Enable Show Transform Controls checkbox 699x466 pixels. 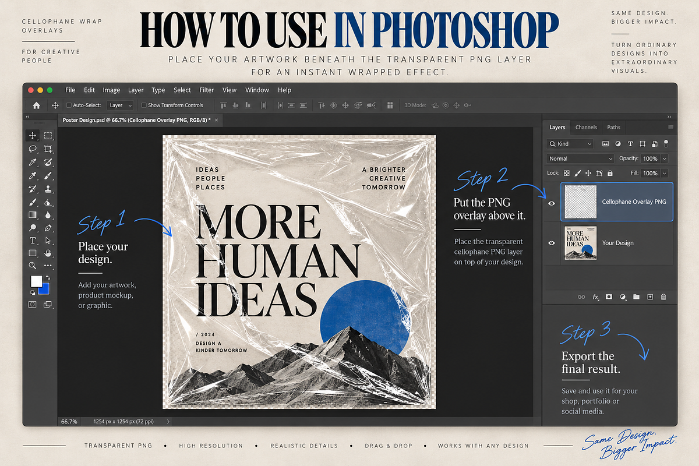(144, 105)
